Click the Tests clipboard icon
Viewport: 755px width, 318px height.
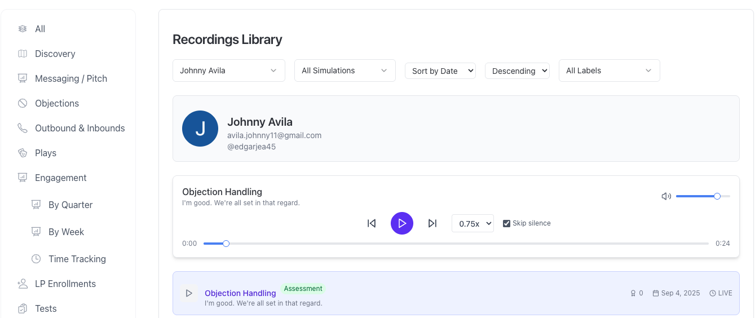[23, 308]
